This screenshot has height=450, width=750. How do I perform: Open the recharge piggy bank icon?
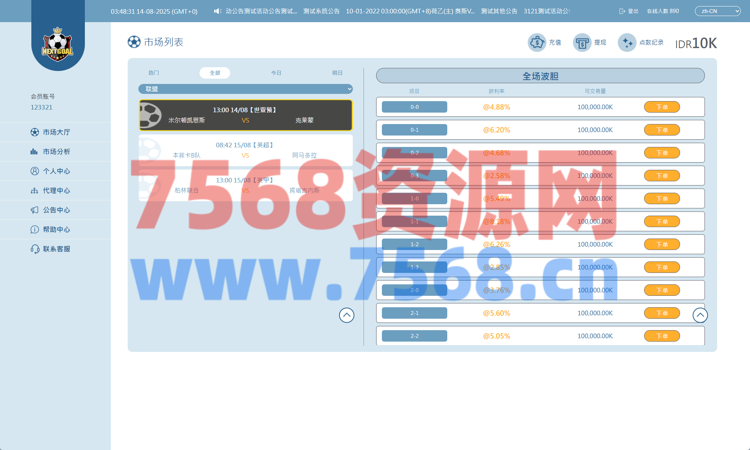coord(537,42)
